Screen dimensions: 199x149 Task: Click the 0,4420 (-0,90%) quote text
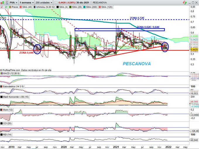[x=67, y=3]
